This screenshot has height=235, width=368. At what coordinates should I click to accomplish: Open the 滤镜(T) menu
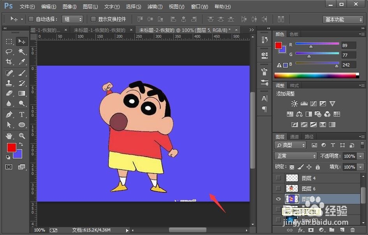[x=155, y=7]
